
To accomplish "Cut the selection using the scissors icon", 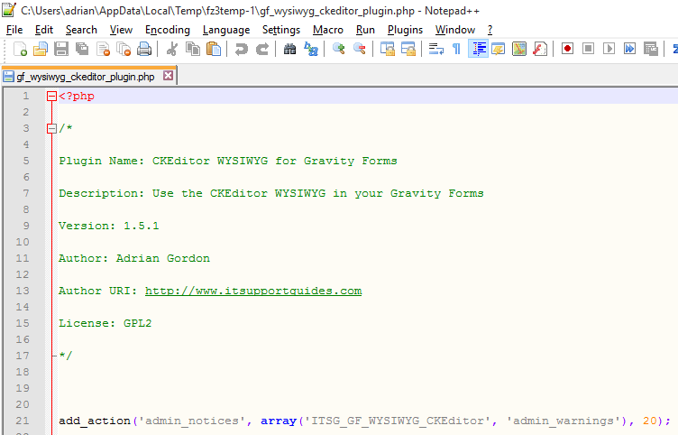I will click(171, 49).
